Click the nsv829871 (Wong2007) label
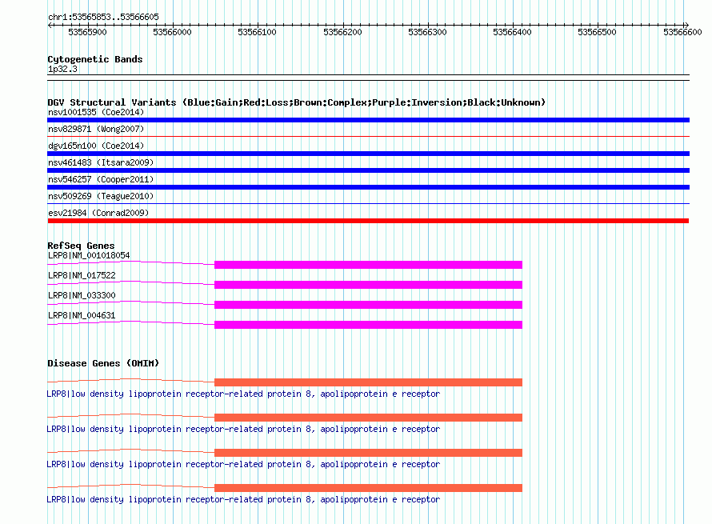The width and height of the screenshot is (712, 524). point(96,129)
